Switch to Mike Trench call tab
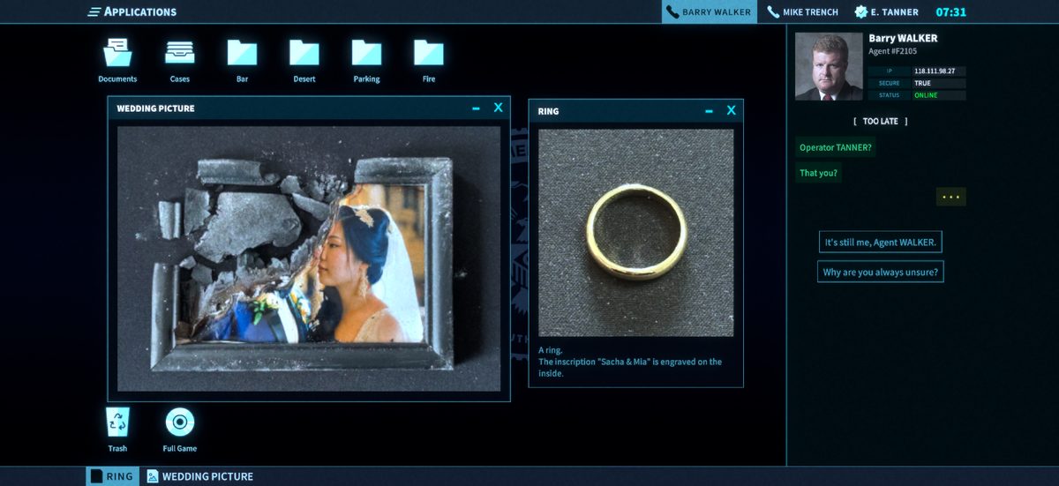Image resolution: width=1059 pixels, height=486 pixels. click(x=803, y=11)
